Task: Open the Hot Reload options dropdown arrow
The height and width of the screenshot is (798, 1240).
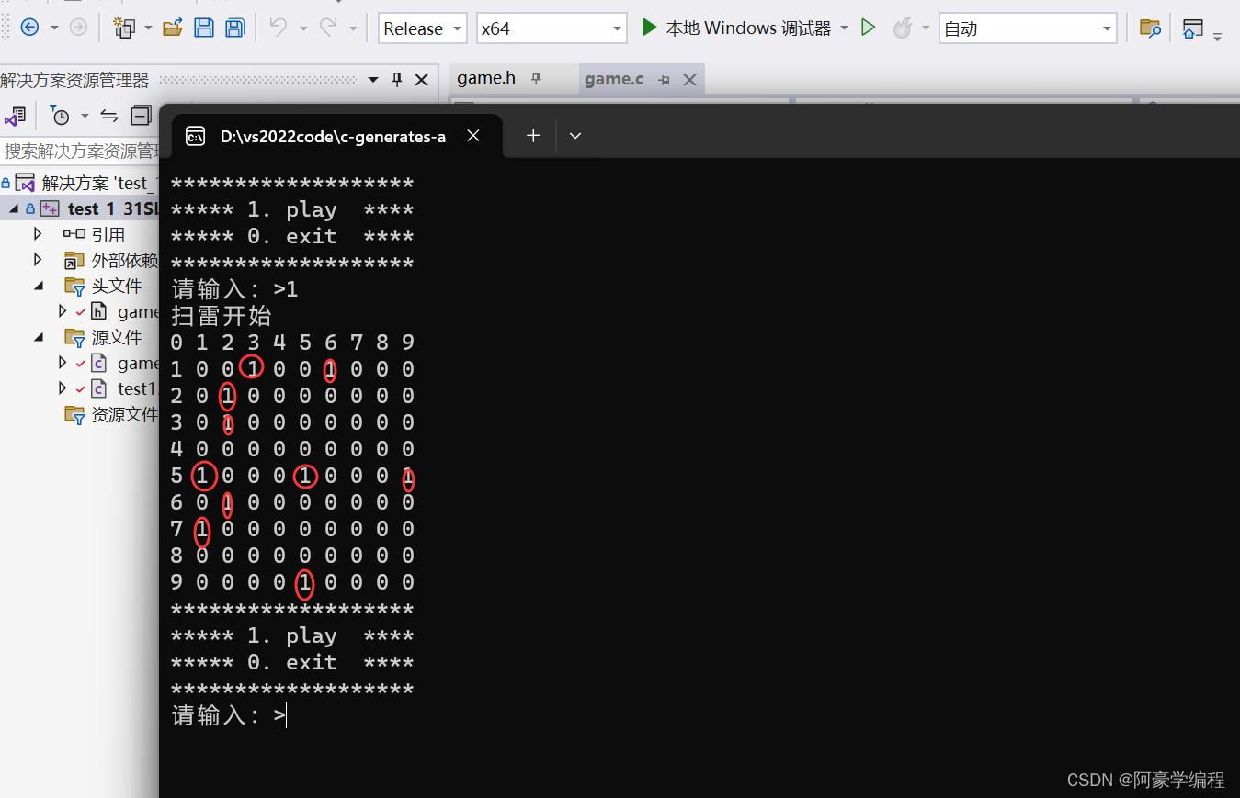Action: 926,28
